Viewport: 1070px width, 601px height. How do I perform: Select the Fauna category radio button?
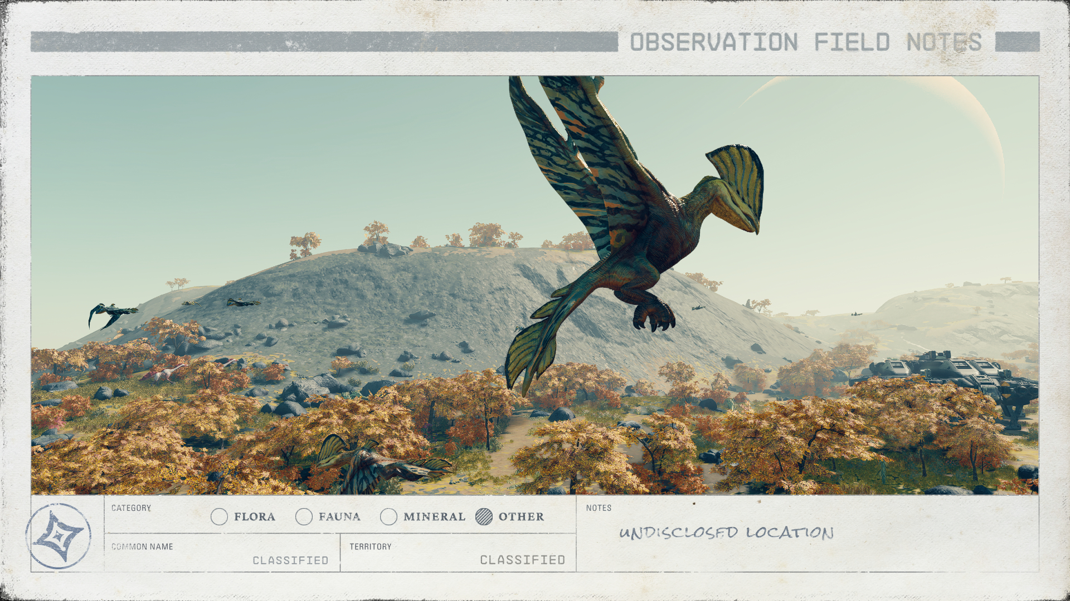point(304,517)
